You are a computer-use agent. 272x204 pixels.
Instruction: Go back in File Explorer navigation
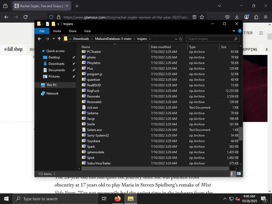(x=40, y=39)
